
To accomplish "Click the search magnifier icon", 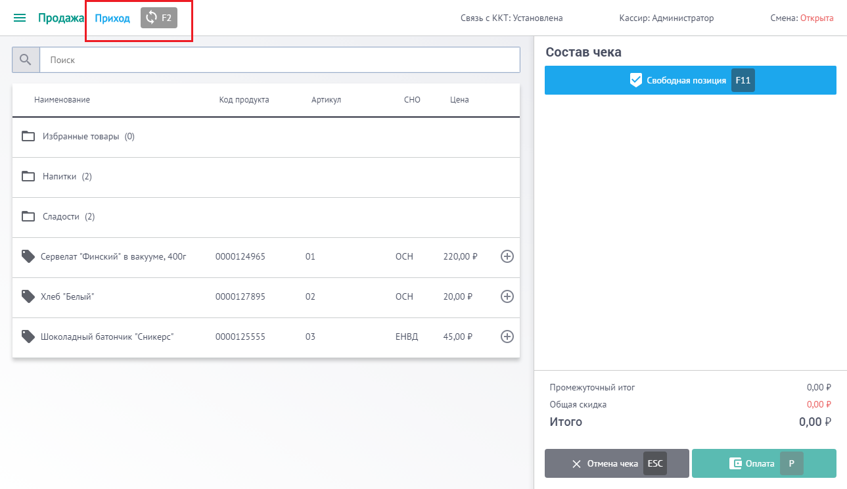I will pos(26,60).
